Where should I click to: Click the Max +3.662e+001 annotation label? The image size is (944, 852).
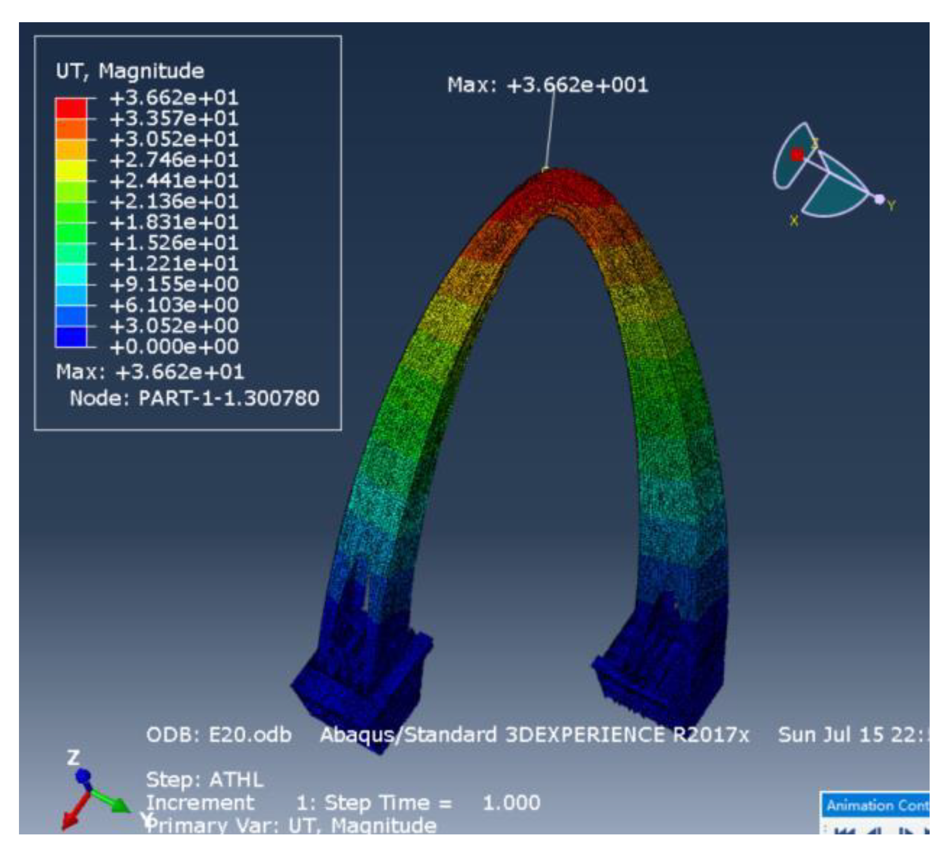point(547,85)
